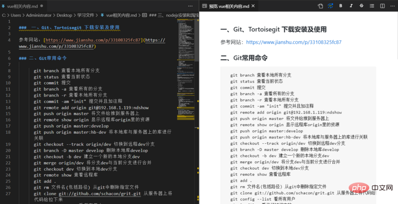
Task: Click preview line git remote show 查看远程库
Action: pos(260,174)
